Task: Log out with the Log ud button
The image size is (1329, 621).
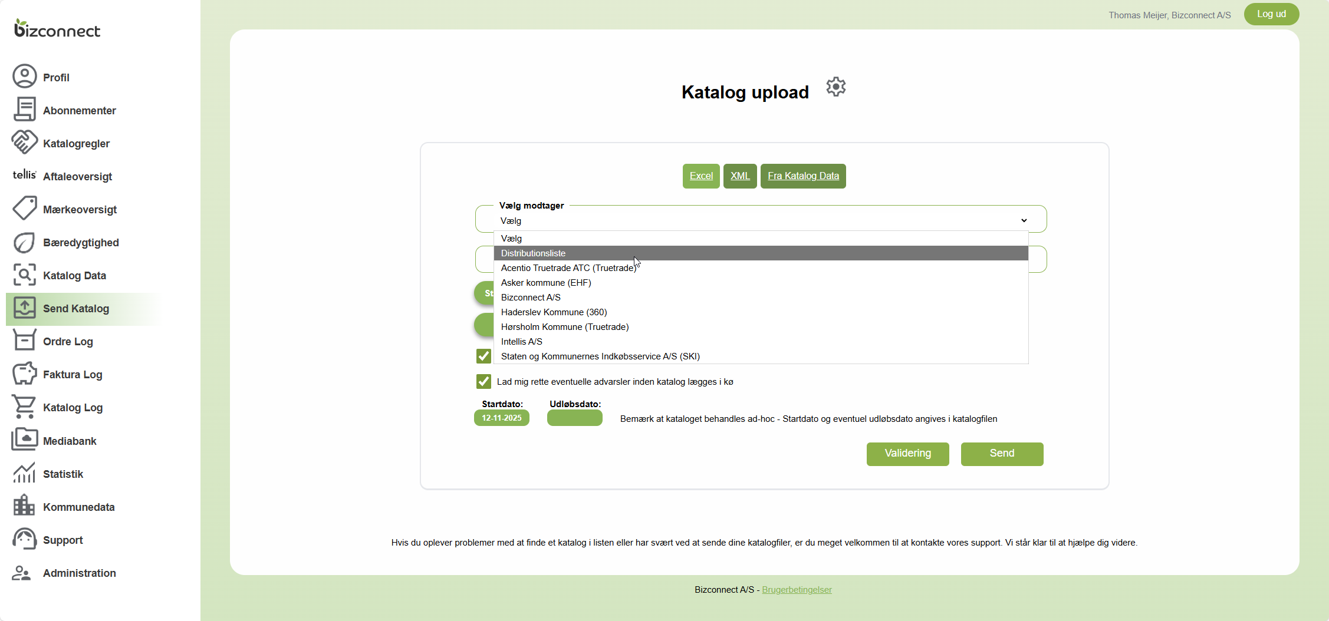Action: [x=1272, y=14]
